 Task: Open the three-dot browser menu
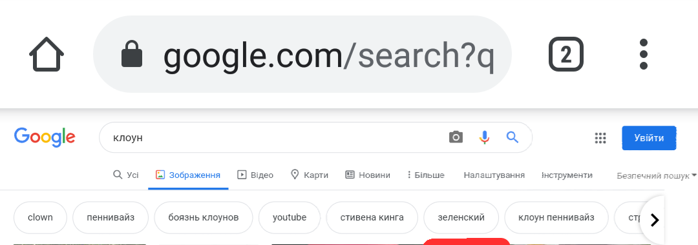pyautogui.click(x=643, y=55)
